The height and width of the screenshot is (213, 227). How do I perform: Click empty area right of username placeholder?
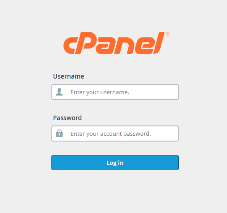[x=153, y=92]
